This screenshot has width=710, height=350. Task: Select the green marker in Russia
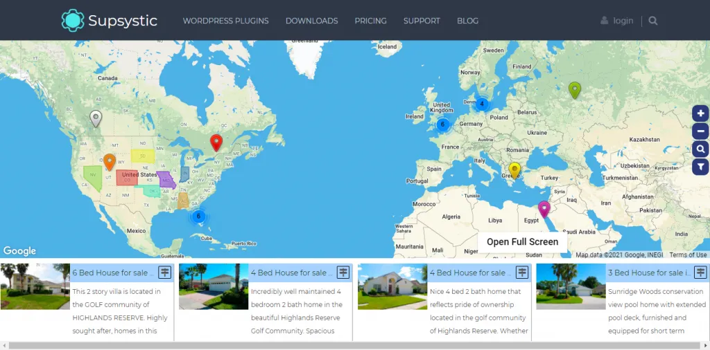575,91
